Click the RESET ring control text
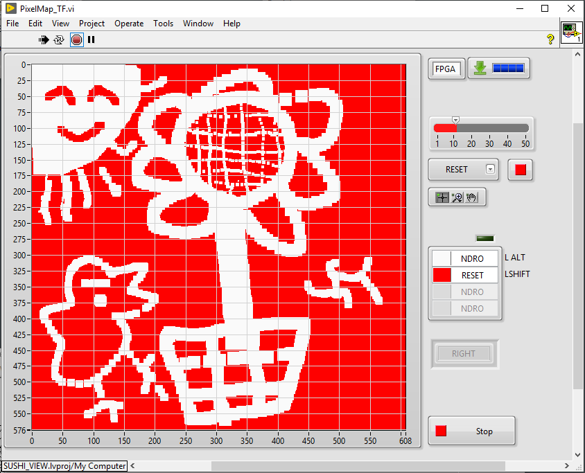The height and width of the screenshot is (473, 585). click(456, 169)
